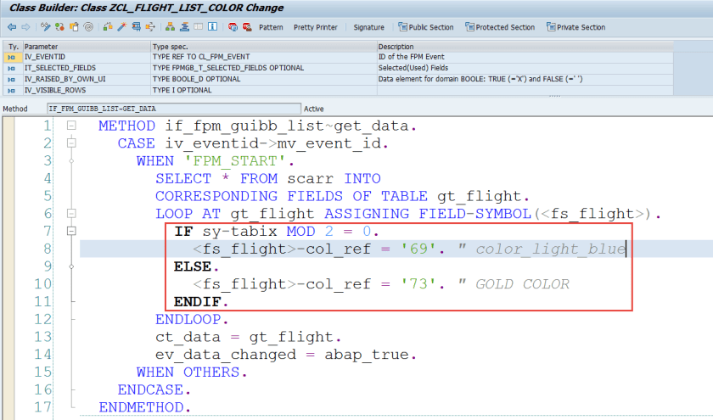Toggle Display/Change mode icon
The height and width of the screenshot is (420, 713).
coord(45,27)
